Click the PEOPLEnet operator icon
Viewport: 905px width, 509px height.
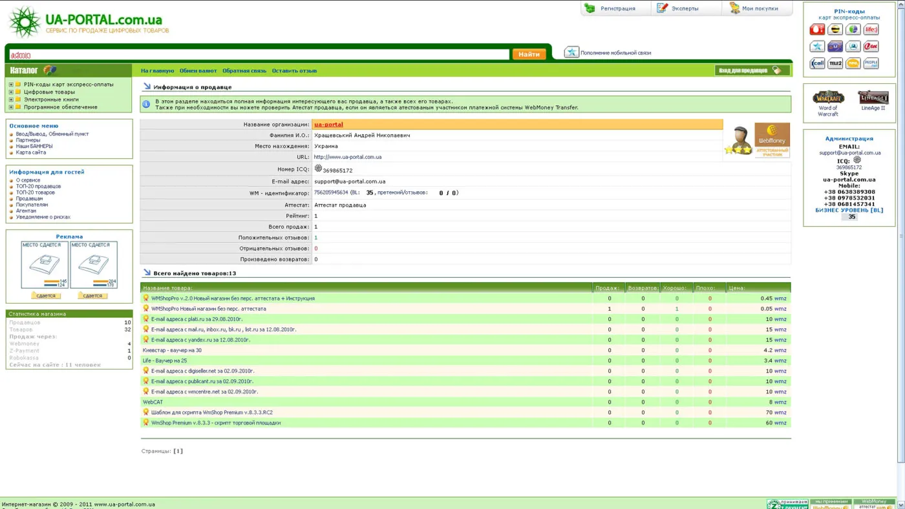[871, 63]
